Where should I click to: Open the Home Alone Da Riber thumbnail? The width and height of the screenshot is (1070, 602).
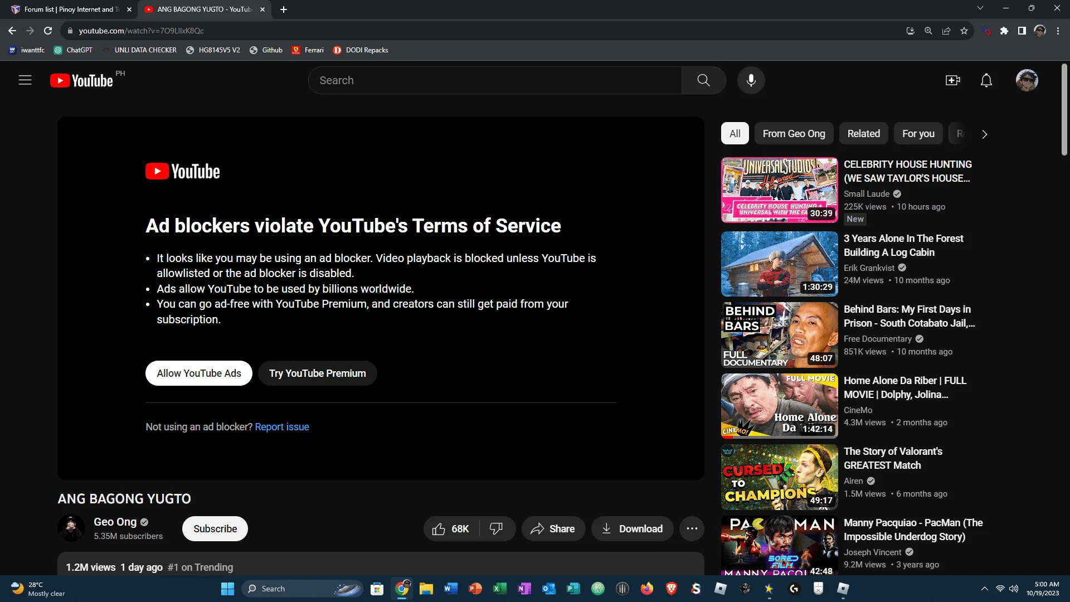pyautogui.click(x=779, y=406)
